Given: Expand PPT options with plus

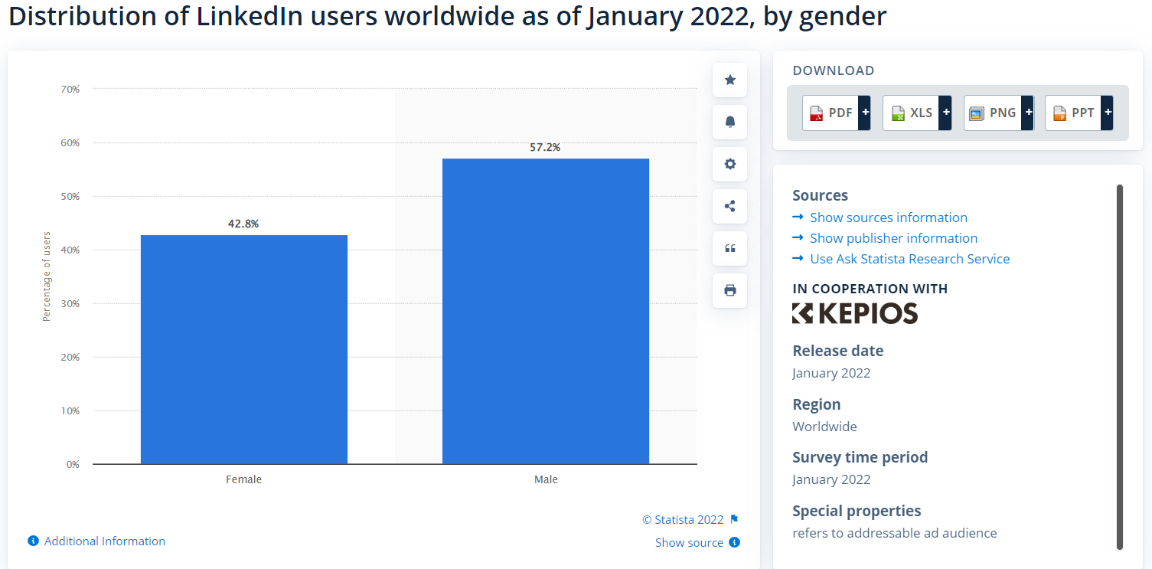Looking at the screenshot, I should coord(1108,113).
